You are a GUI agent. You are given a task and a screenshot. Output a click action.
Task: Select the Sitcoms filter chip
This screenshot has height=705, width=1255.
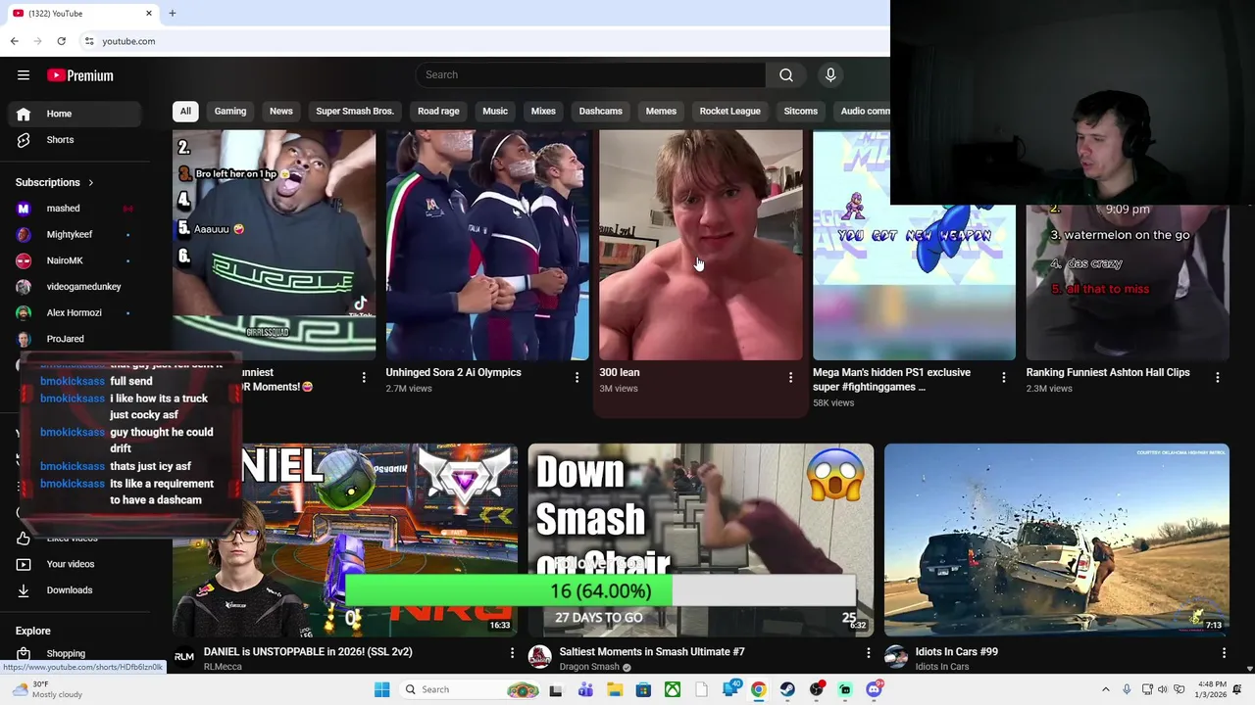point(801,112)
